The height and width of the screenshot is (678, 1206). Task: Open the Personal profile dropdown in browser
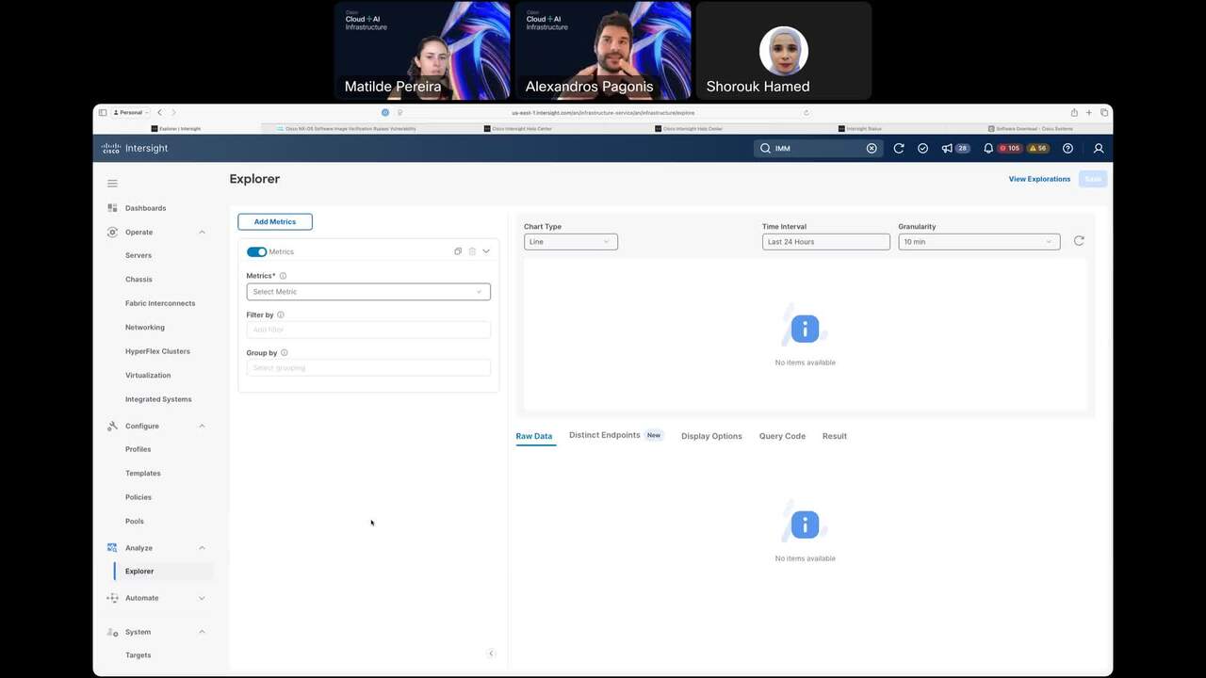click(x=131, y=112)
